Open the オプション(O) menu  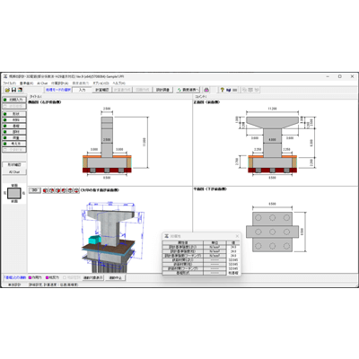(x=101, y=83)
